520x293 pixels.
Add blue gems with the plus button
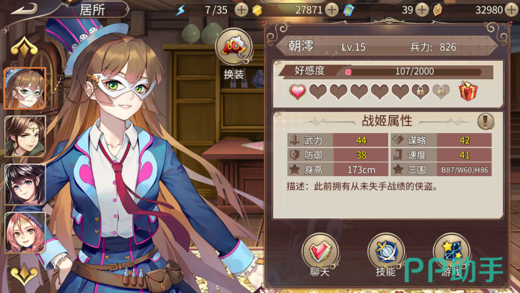422,10
